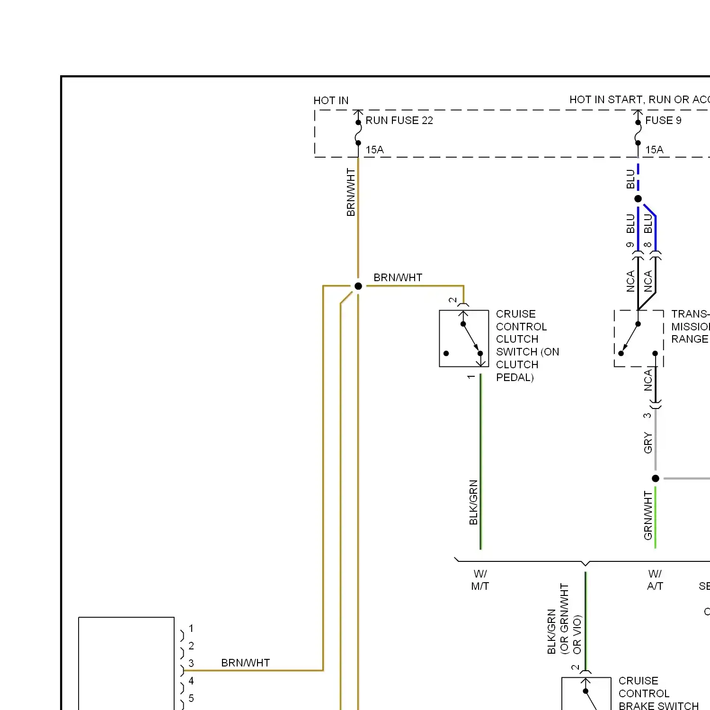Click the BLK/GRN vertical wire label
The width and height of the screenshot is (710, 710).
tap(473, 503)
